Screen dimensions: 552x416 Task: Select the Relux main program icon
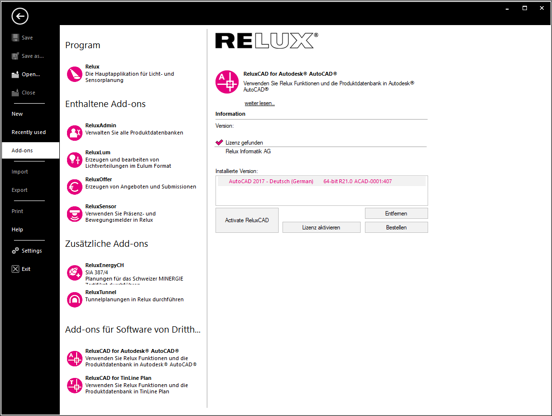click(75, 74)
